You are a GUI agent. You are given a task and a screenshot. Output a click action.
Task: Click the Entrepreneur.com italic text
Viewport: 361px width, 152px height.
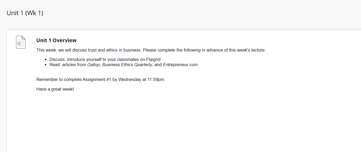[180, 65]
